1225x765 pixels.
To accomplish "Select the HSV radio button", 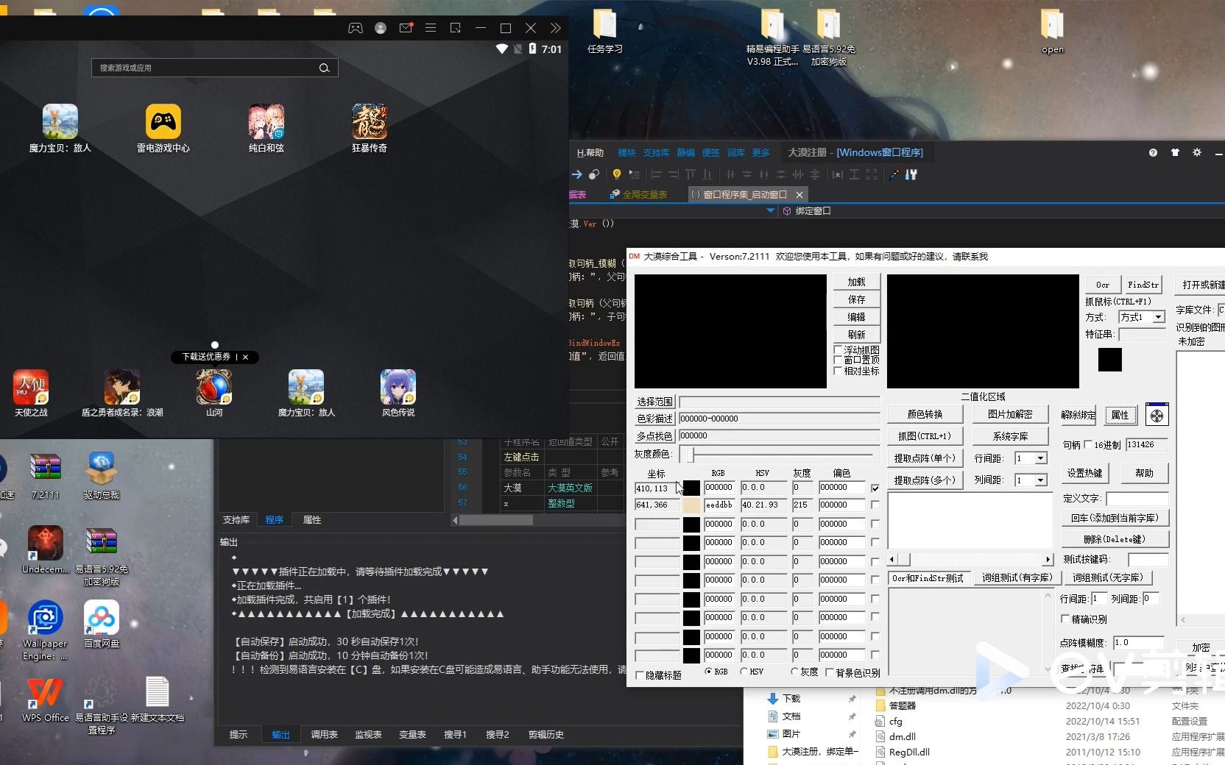I will (744, 672).
